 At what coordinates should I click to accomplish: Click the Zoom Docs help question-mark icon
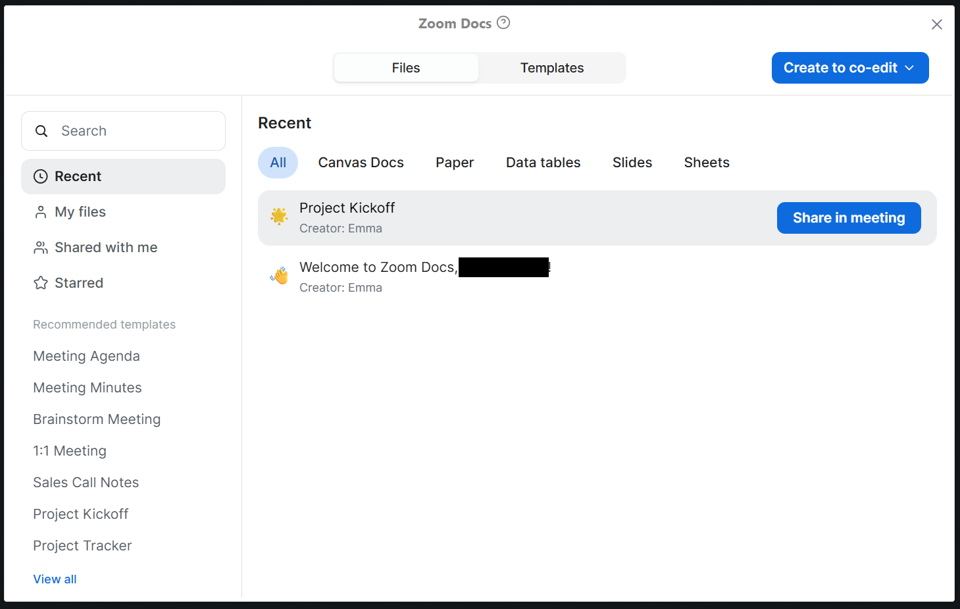point(503,23)
